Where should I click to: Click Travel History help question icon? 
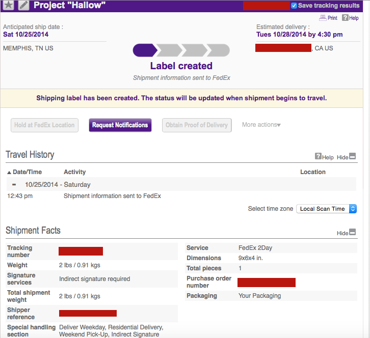318,156
